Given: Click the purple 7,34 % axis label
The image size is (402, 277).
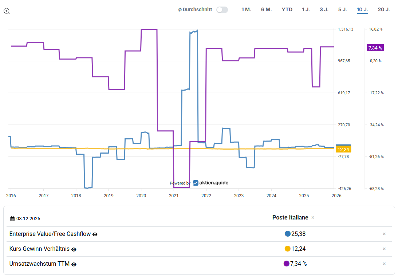Looking at the screenshot, I should click(x=375, y=48).
